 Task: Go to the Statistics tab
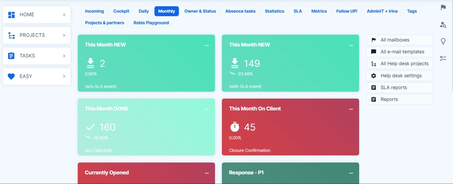click(x=274, y=11)
